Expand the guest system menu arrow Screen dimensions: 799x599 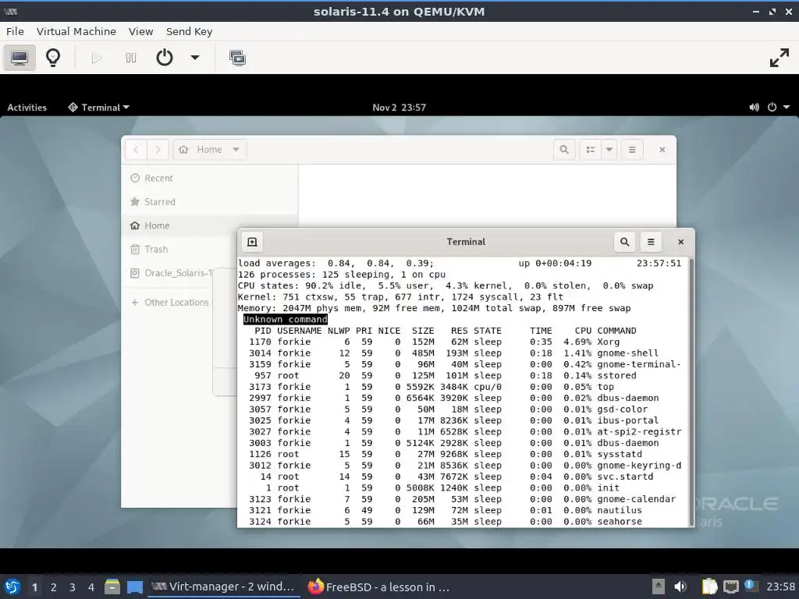[x=787, y=108]
